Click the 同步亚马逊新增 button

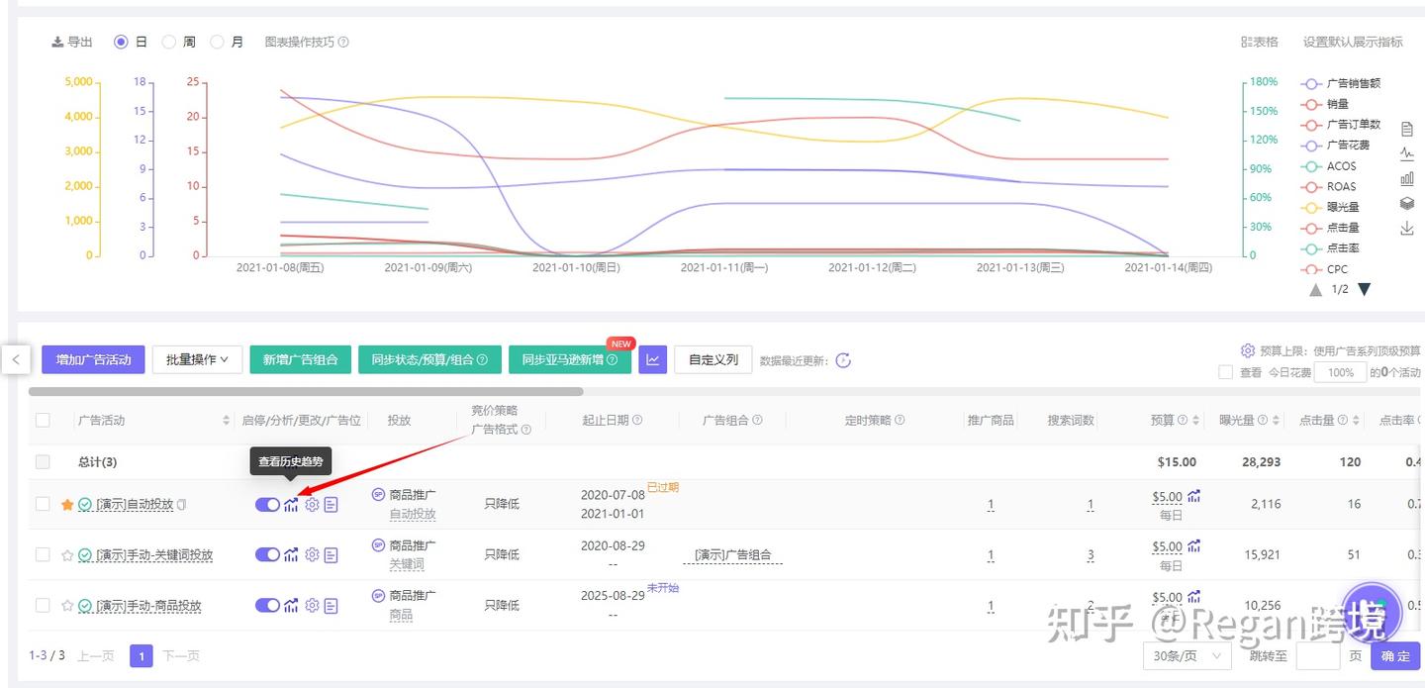point(570,359)
